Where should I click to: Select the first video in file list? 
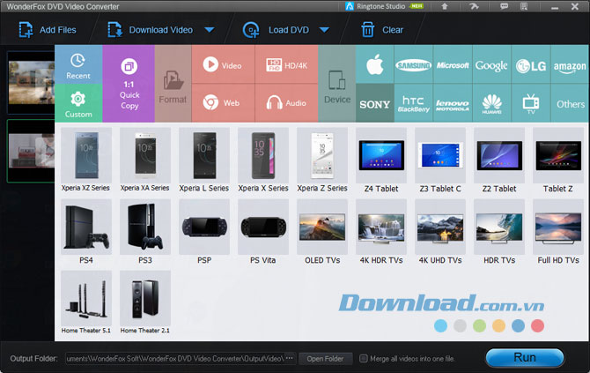click(x=31, y=83)
